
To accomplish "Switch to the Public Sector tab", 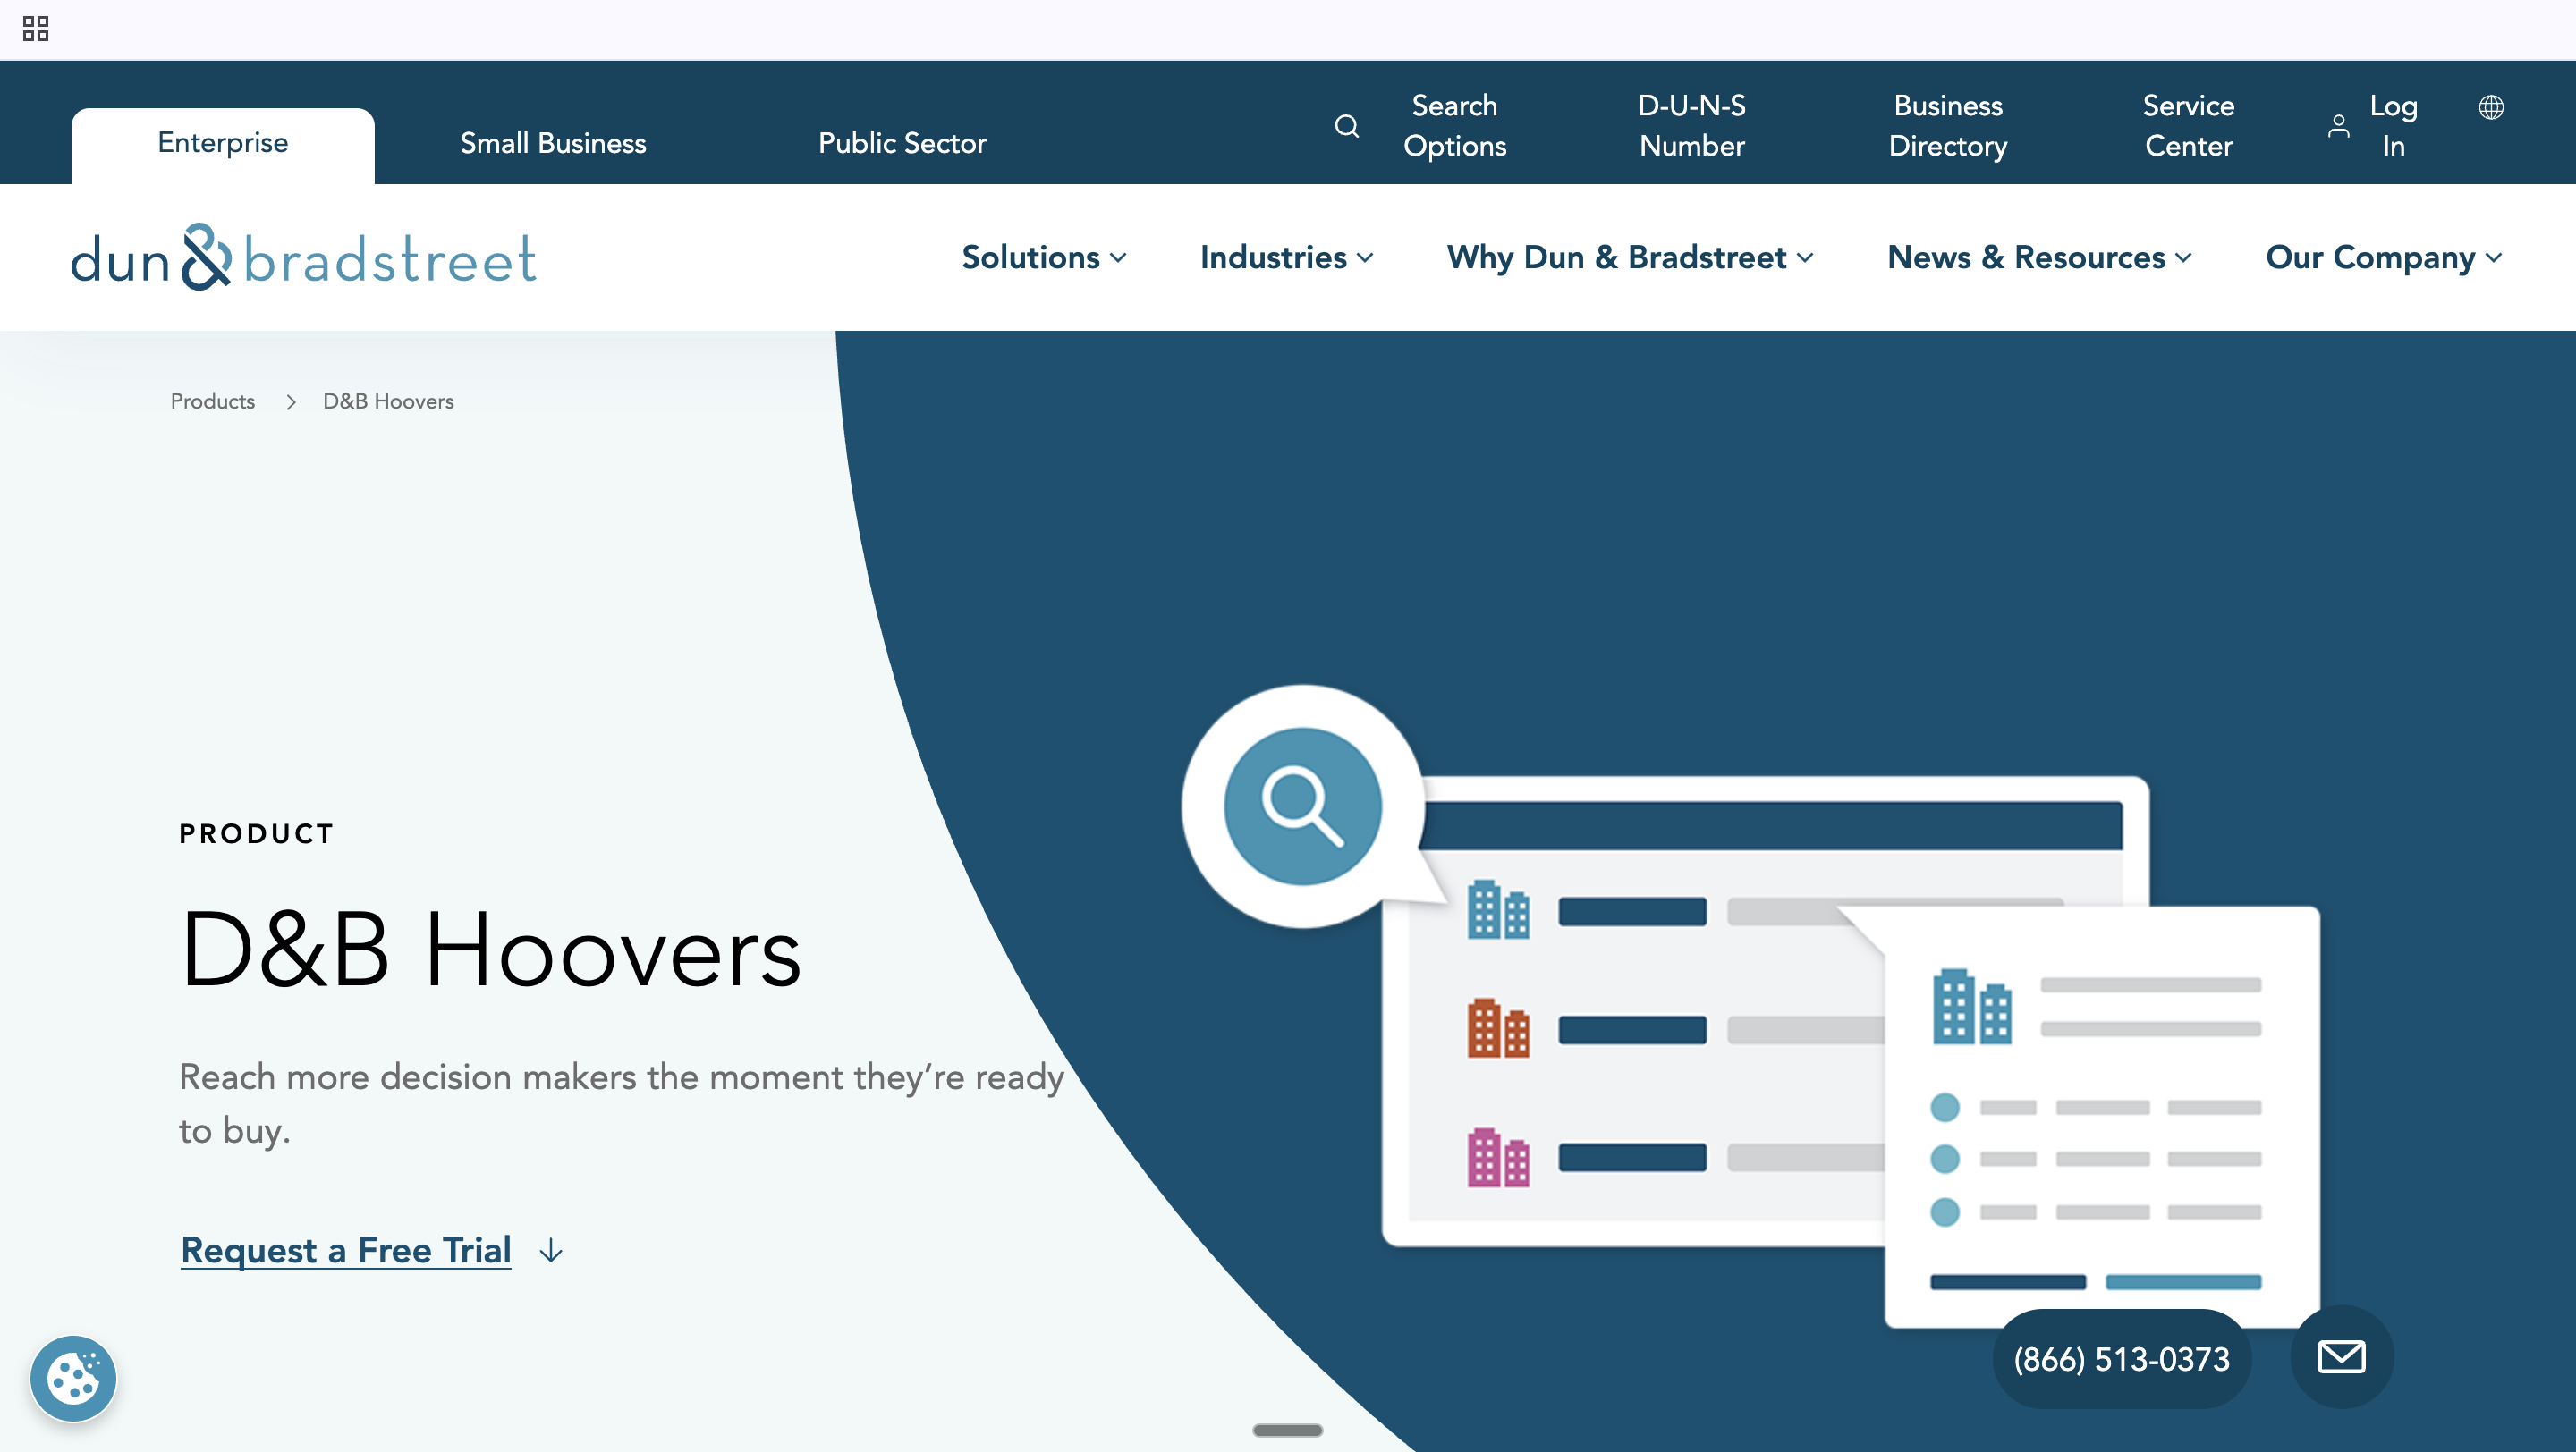I will tap(902, 143).
